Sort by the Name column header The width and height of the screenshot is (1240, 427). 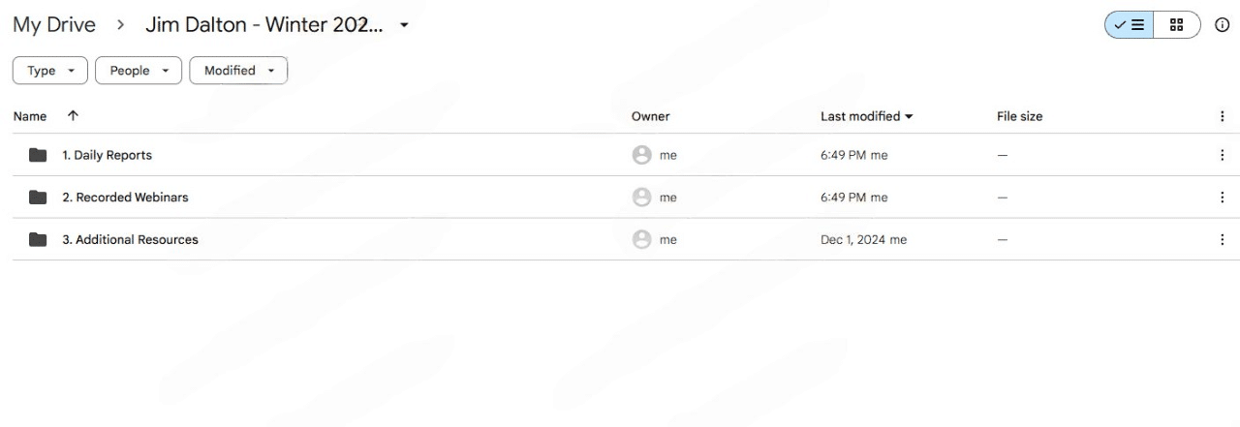[30, 116]
